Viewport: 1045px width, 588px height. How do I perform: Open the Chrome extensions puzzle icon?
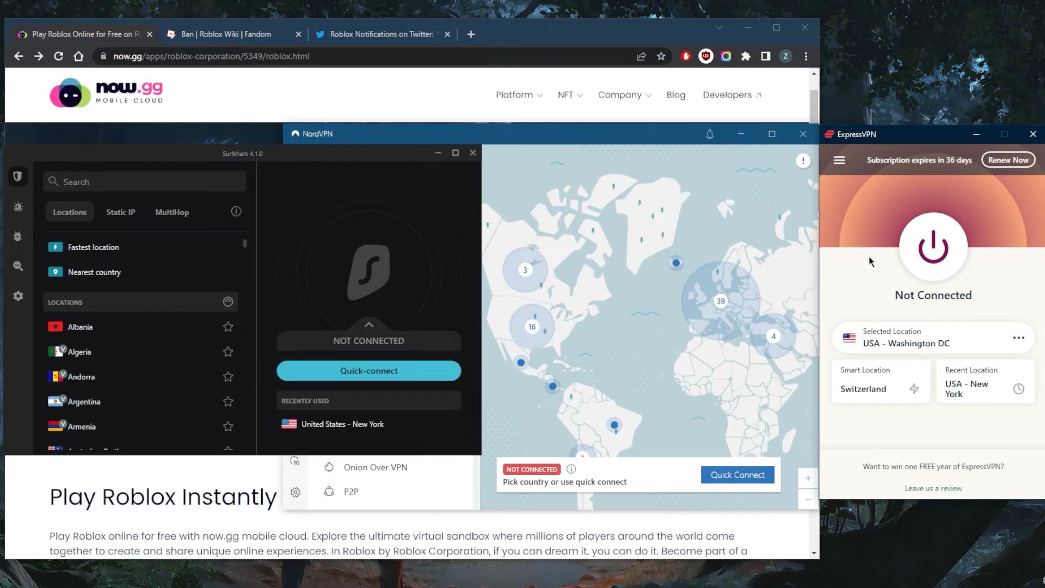point(746,56)
